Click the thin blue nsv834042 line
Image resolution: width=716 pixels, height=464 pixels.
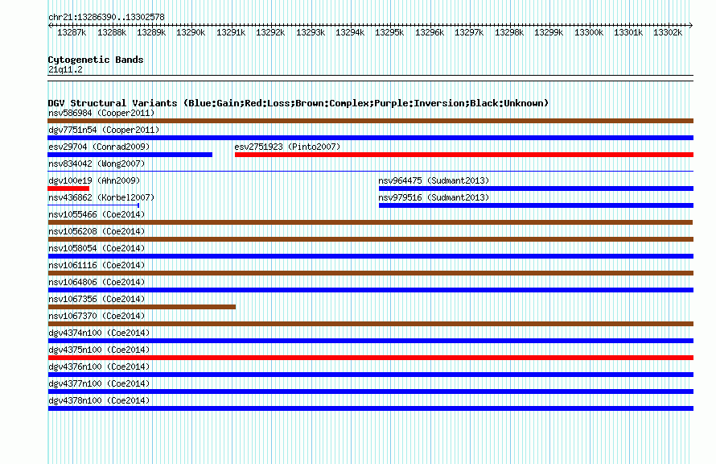tap(370, 171)
